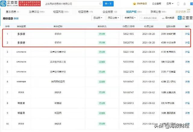The image size is (193, 132).
Task: Expand the 应用 dropdown menu
Action: (170, 4)
